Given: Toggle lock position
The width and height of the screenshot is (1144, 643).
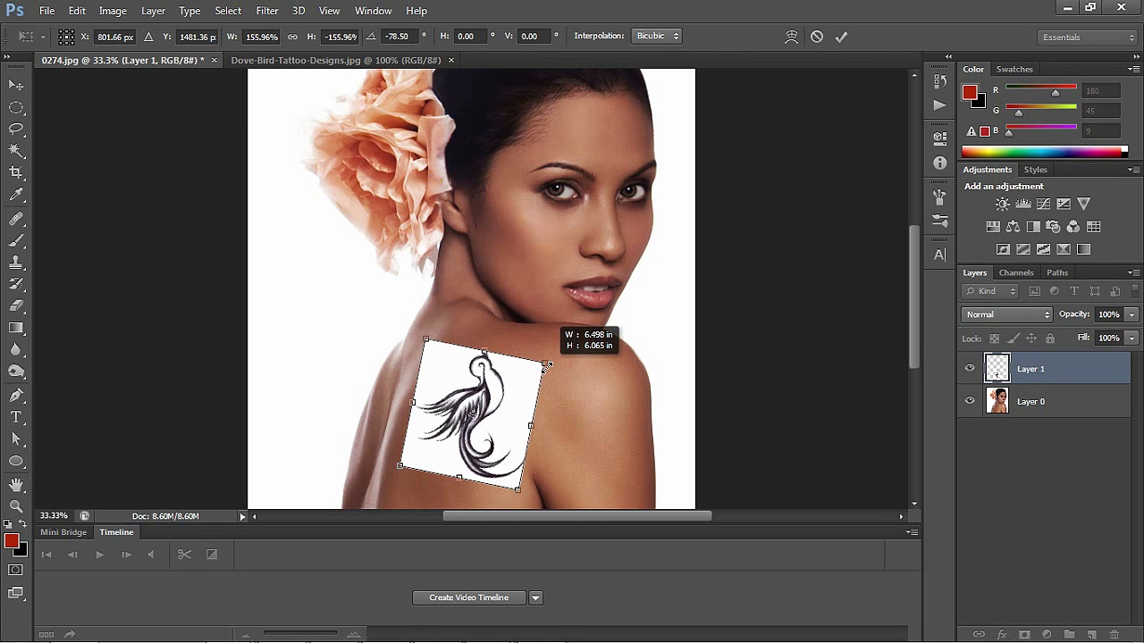Looking at the screenshot, I should coord(1031,338).
